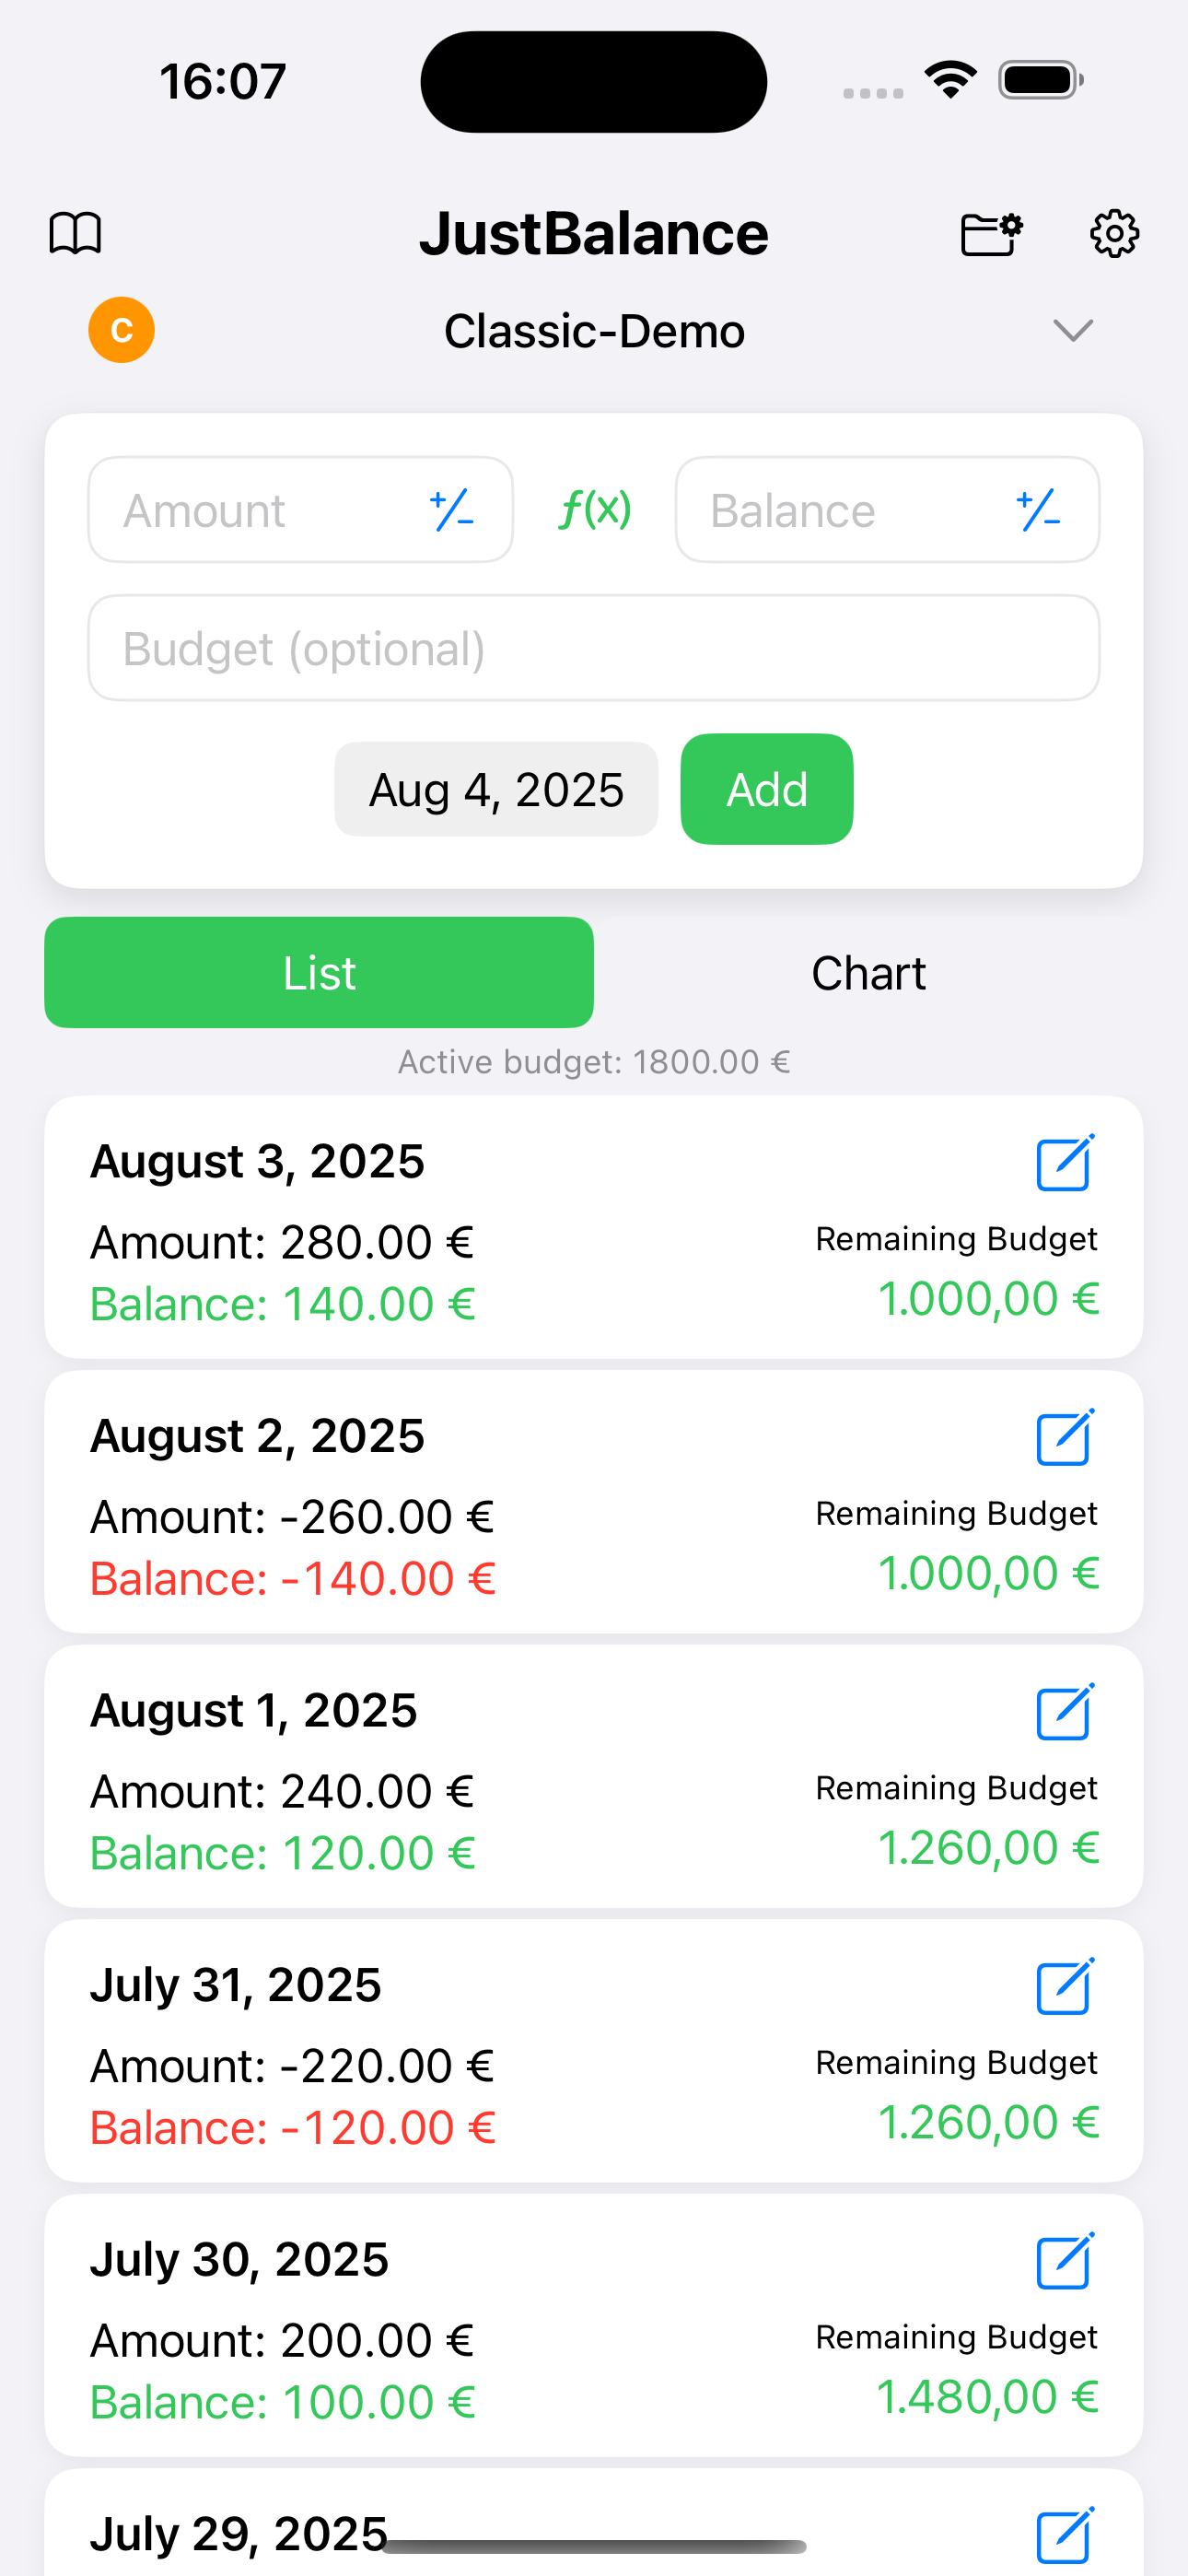
Task: Expand the Classic-Demo account chevron
Action: (1073, 331)
